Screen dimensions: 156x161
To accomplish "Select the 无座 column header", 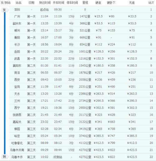I will (132, 3).
